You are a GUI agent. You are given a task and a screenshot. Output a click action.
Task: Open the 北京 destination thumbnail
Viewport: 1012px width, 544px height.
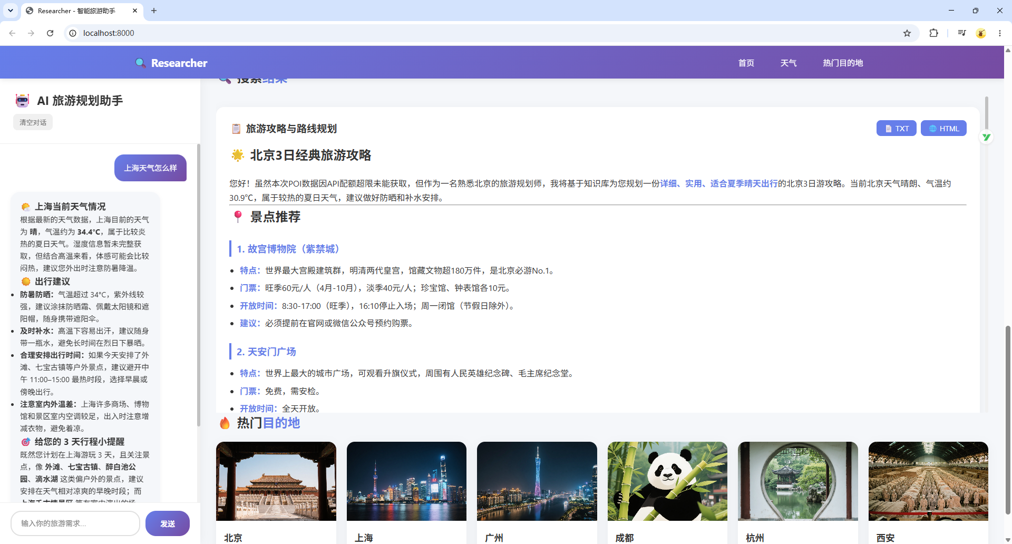click(x=276, y=481)
